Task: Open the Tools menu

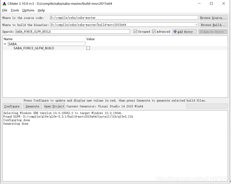Action: [x=15, y=10]
